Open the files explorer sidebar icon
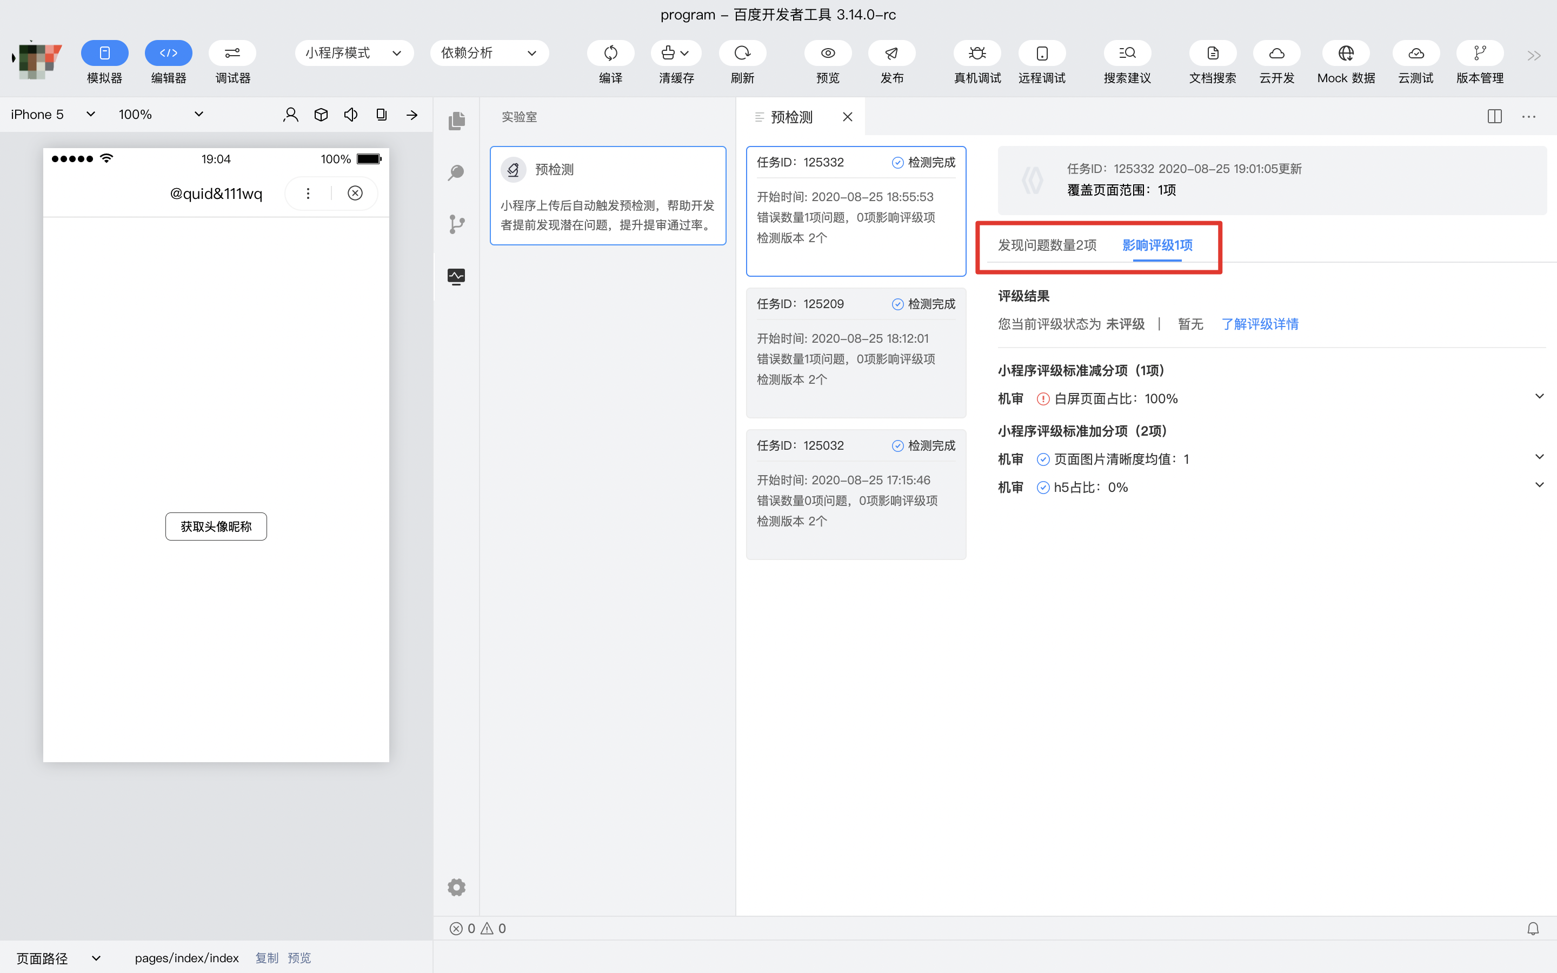 click(456, 121)
